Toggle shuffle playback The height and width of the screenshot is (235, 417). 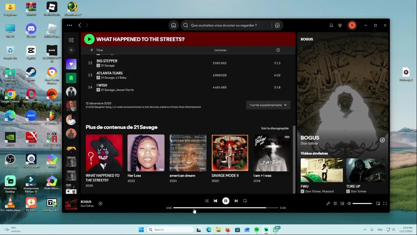pos(207,201)
